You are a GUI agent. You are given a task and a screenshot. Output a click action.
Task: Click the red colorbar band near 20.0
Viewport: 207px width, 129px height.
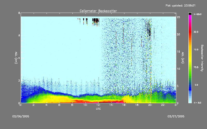(x=190, y=32)
